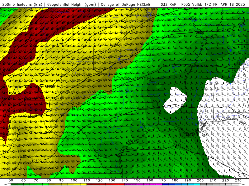Click the 140 value on the color scale
This screenshot has width=249, height=186.
[x=125, y=180]
